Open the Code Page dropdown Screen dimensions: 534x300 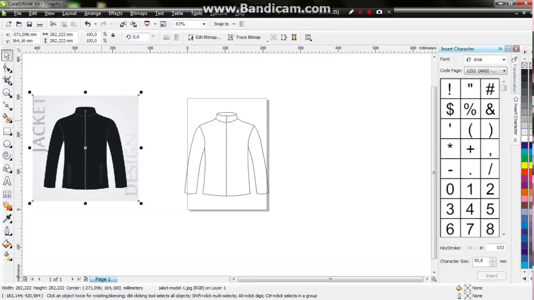(x=504, y=71)
